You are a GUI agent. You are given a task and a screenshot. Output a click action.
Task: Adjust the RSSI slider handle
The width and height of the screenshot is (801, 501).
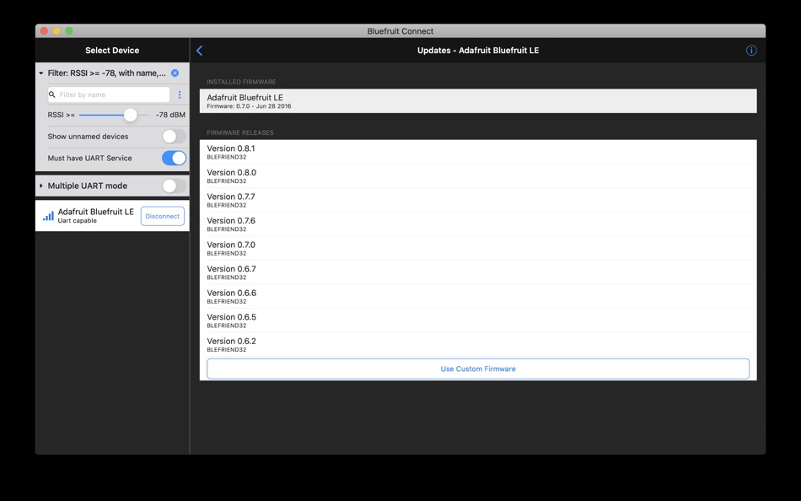point(130,115)
